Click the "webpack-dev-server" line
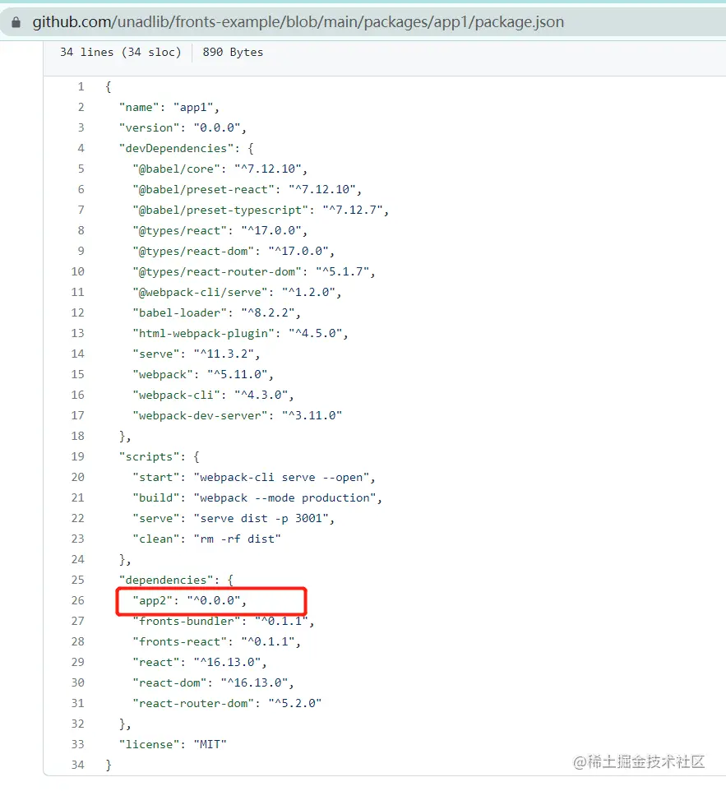Image resolution: width=726 pixels, height=791 pixels. (237, 416)
